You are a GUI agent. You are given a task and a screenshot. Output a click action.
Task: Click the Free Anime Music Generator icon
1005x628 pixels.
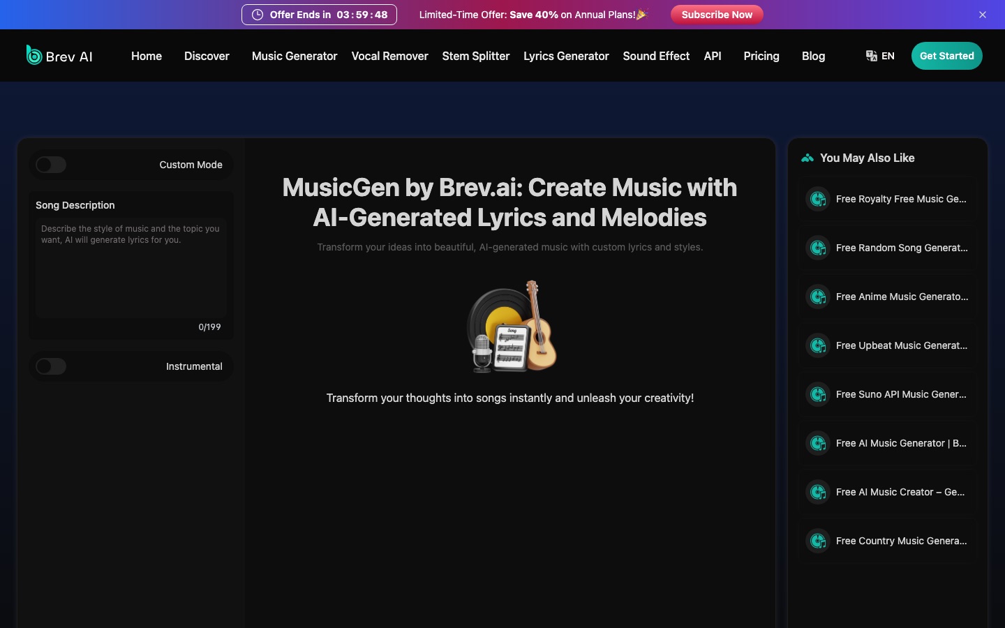coord(818,297)
